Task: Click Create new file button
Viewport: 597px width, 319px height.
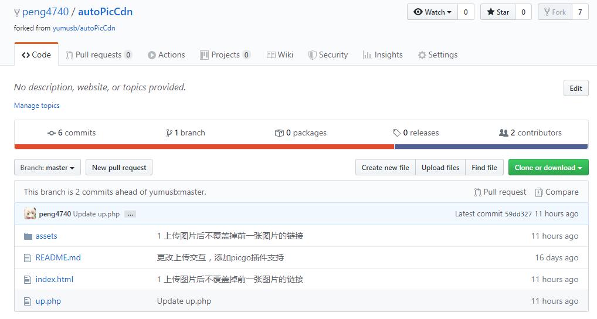Action: pos(385,168)
